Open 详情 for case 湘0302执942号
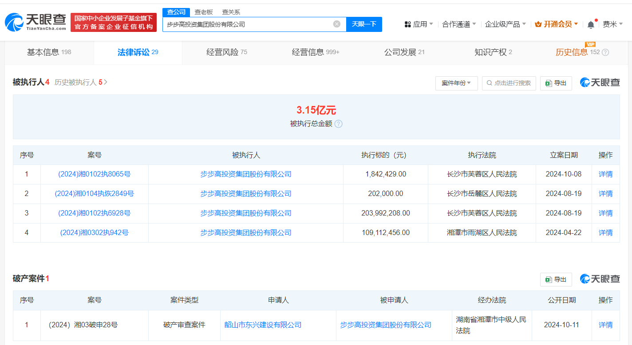The width and height of the screenshot is (632, 345). pyautogui.click(x=605, y=232)
